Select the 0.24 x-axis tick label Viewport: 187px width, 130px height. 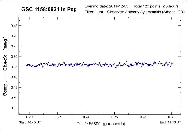click(86, 117)
